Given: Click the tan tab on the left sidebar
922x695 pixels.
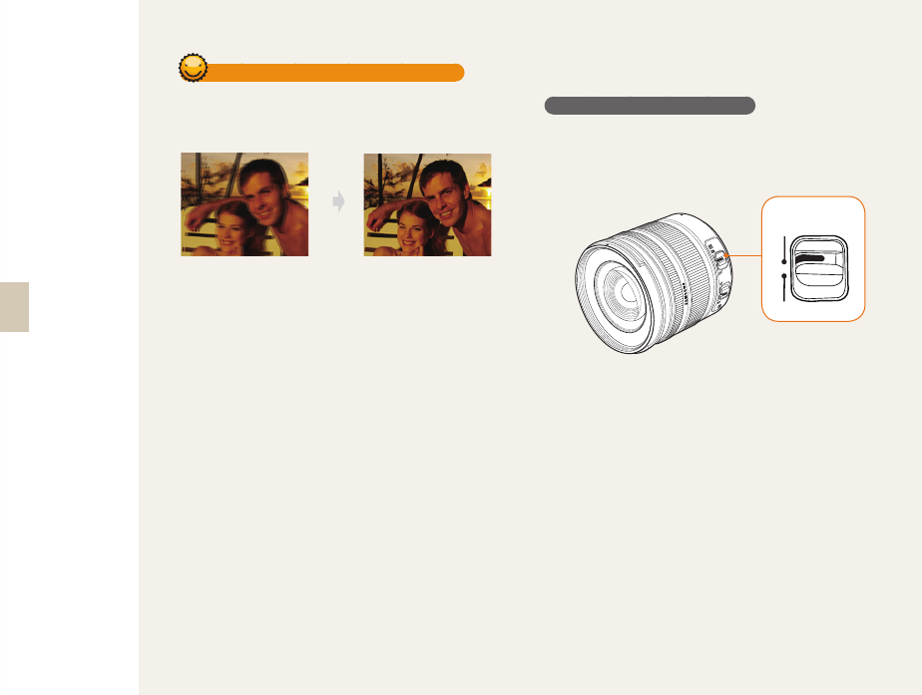Looking at the screenshot, I should (x=14, y=307).
